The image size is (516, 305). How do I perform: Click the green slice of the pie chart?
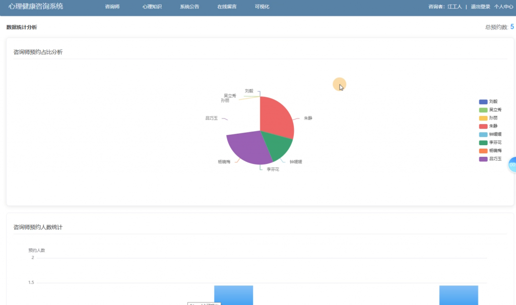click(278, 147)
